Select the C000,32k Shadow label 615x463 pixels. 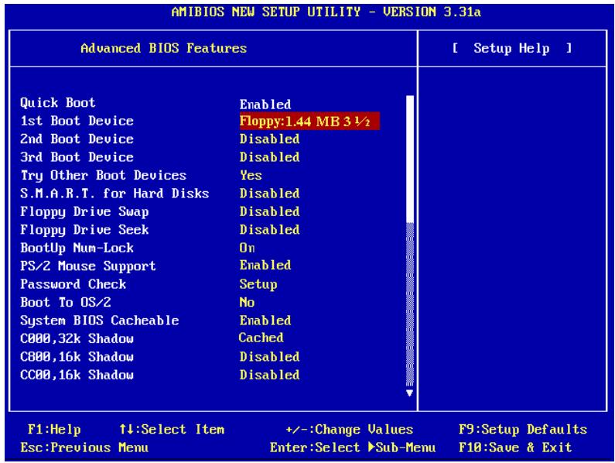pyautogui.click(x=77, y=338)
